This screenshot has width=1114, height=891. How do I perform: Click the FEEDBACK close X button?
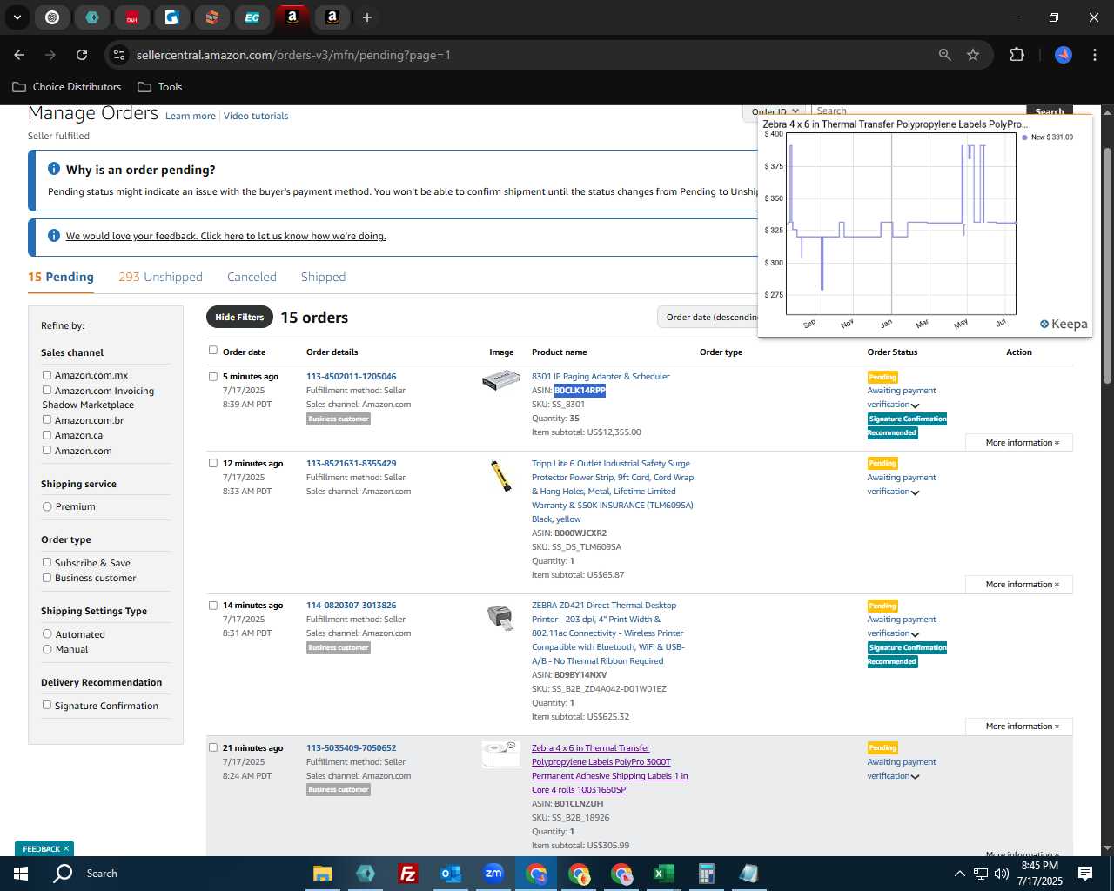coord(66,849)
